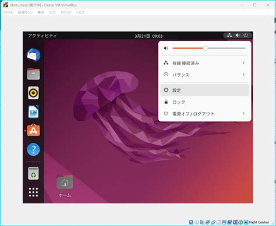Open the ファイル menu in VirtualBox
Screen dimensions: 276x226
tap(8, 12)
